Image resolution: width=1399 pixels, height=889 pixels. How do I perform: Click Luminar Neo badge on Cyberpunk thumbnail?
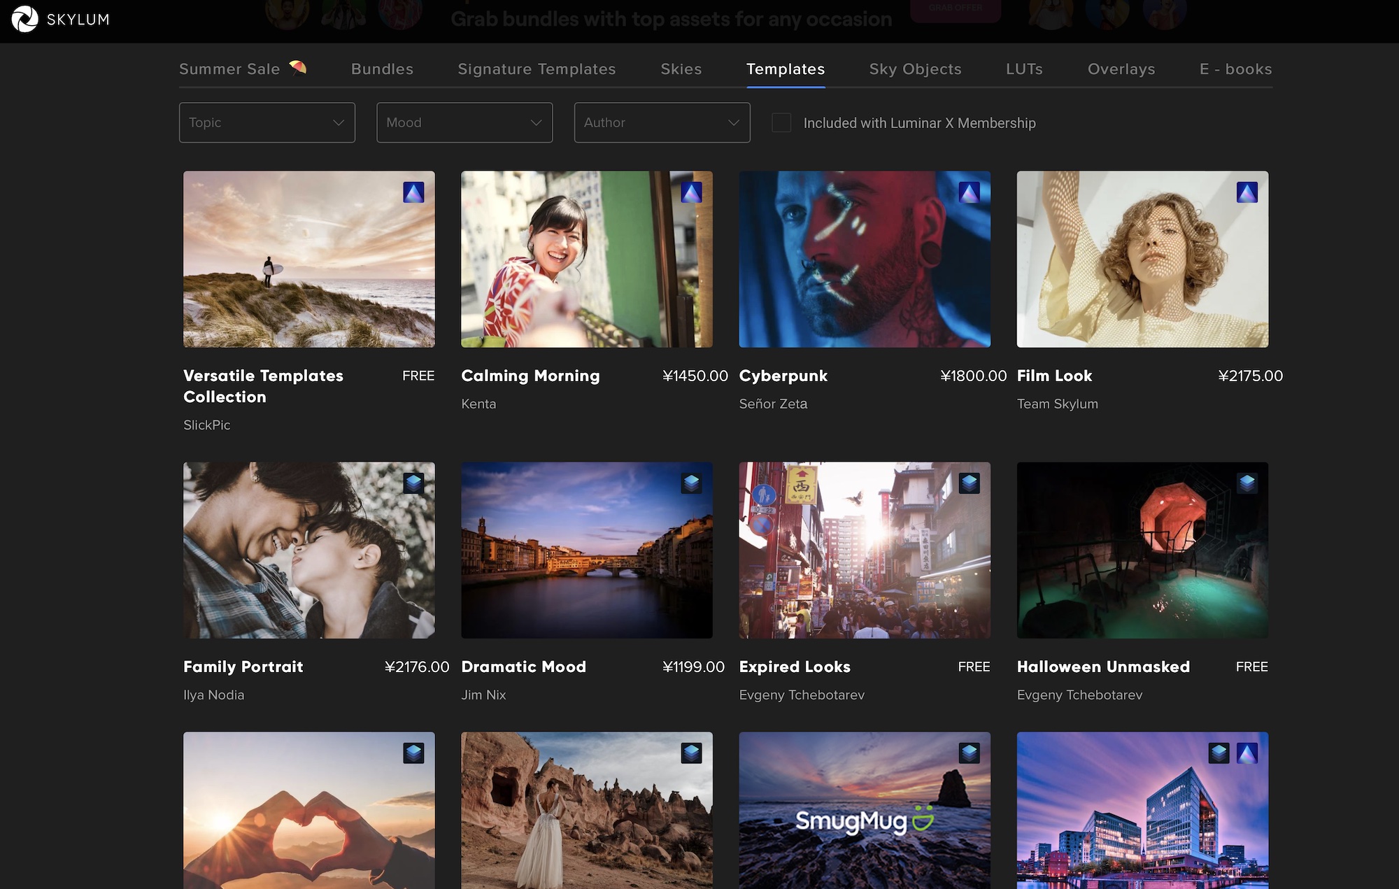point(969,192)
